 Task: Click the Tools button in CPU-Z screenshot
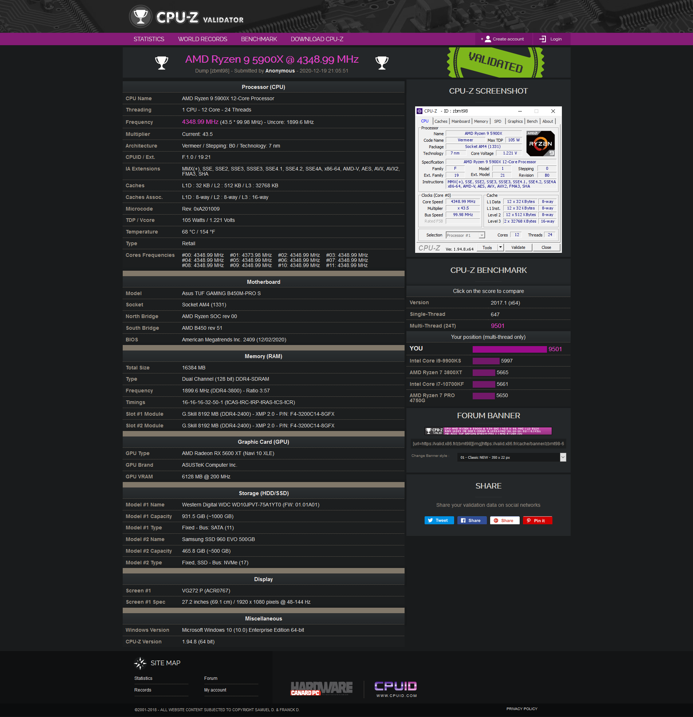tap(487, 247)
